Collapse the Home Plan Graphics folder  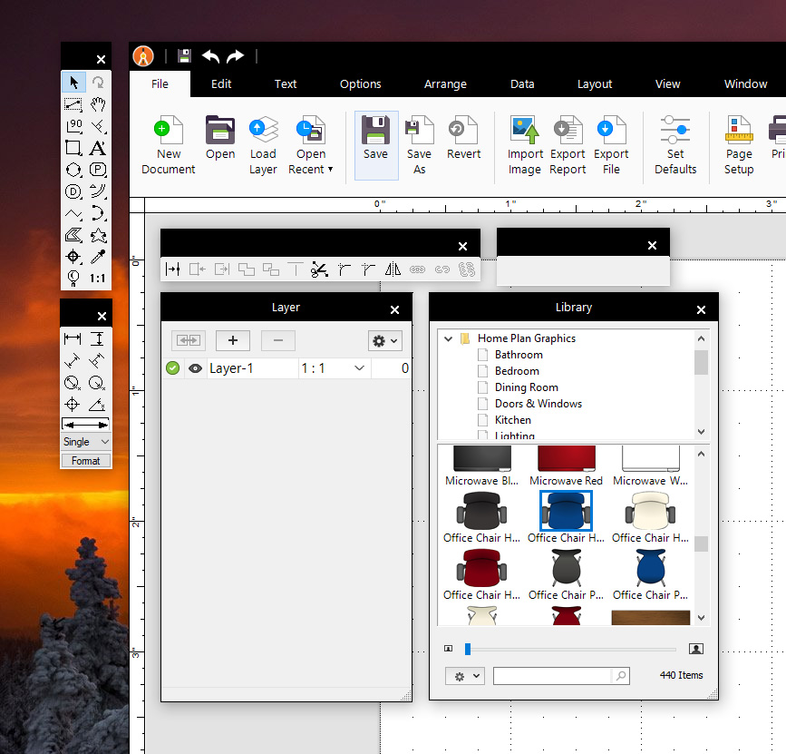pos(448,338)
